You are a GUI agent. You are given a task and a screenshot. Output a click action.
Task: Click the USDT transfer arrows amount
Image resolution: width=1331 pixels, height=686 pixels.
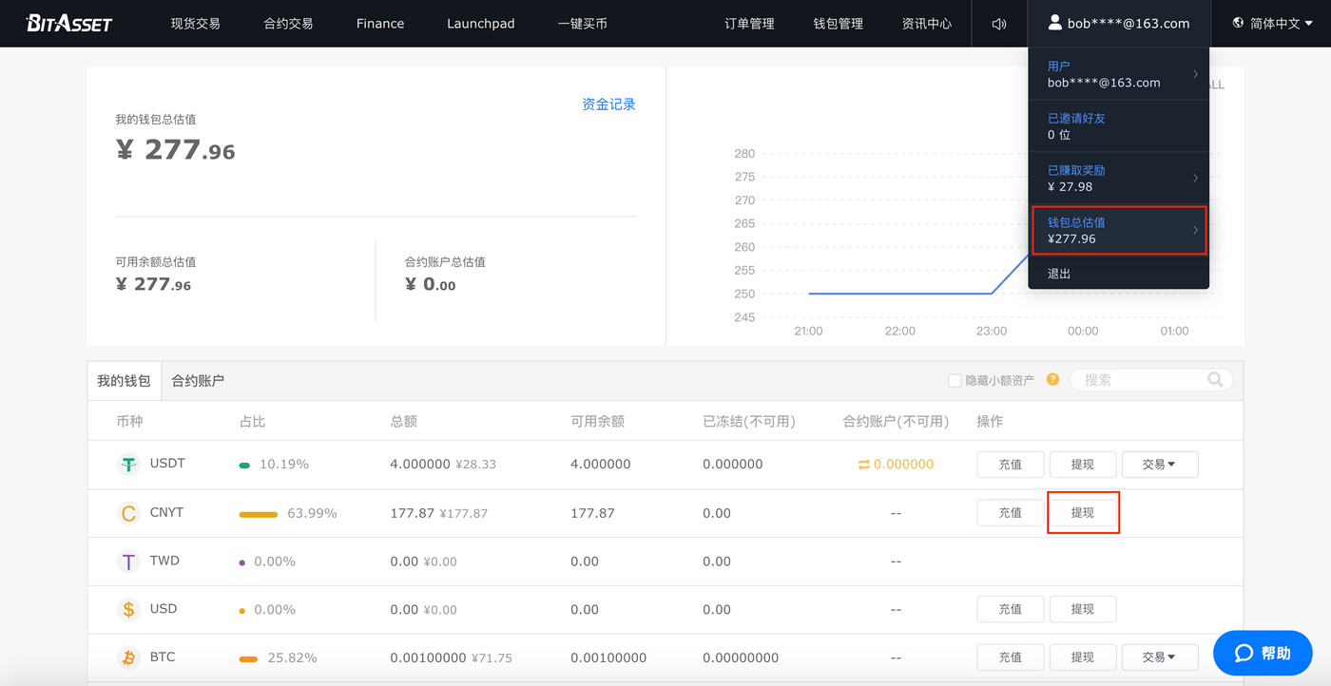click(x=896, y=465)
